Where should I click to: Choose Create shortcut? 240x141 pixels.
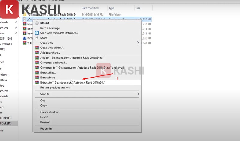[x=49, y=112]
